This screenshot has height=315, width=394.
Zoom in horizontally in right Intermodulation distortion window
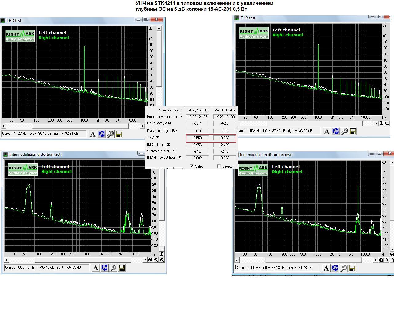pos(381,260)
